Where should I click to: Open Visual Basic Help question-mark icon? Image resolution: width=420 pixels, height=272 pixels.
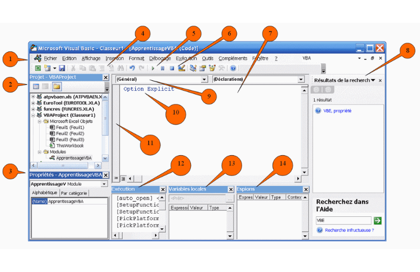[233, 68]
